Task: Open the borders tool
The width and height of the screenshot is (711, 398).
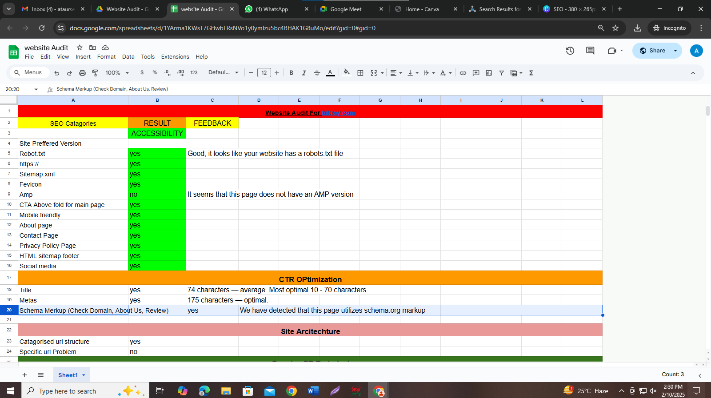Action: coord(360,73)
